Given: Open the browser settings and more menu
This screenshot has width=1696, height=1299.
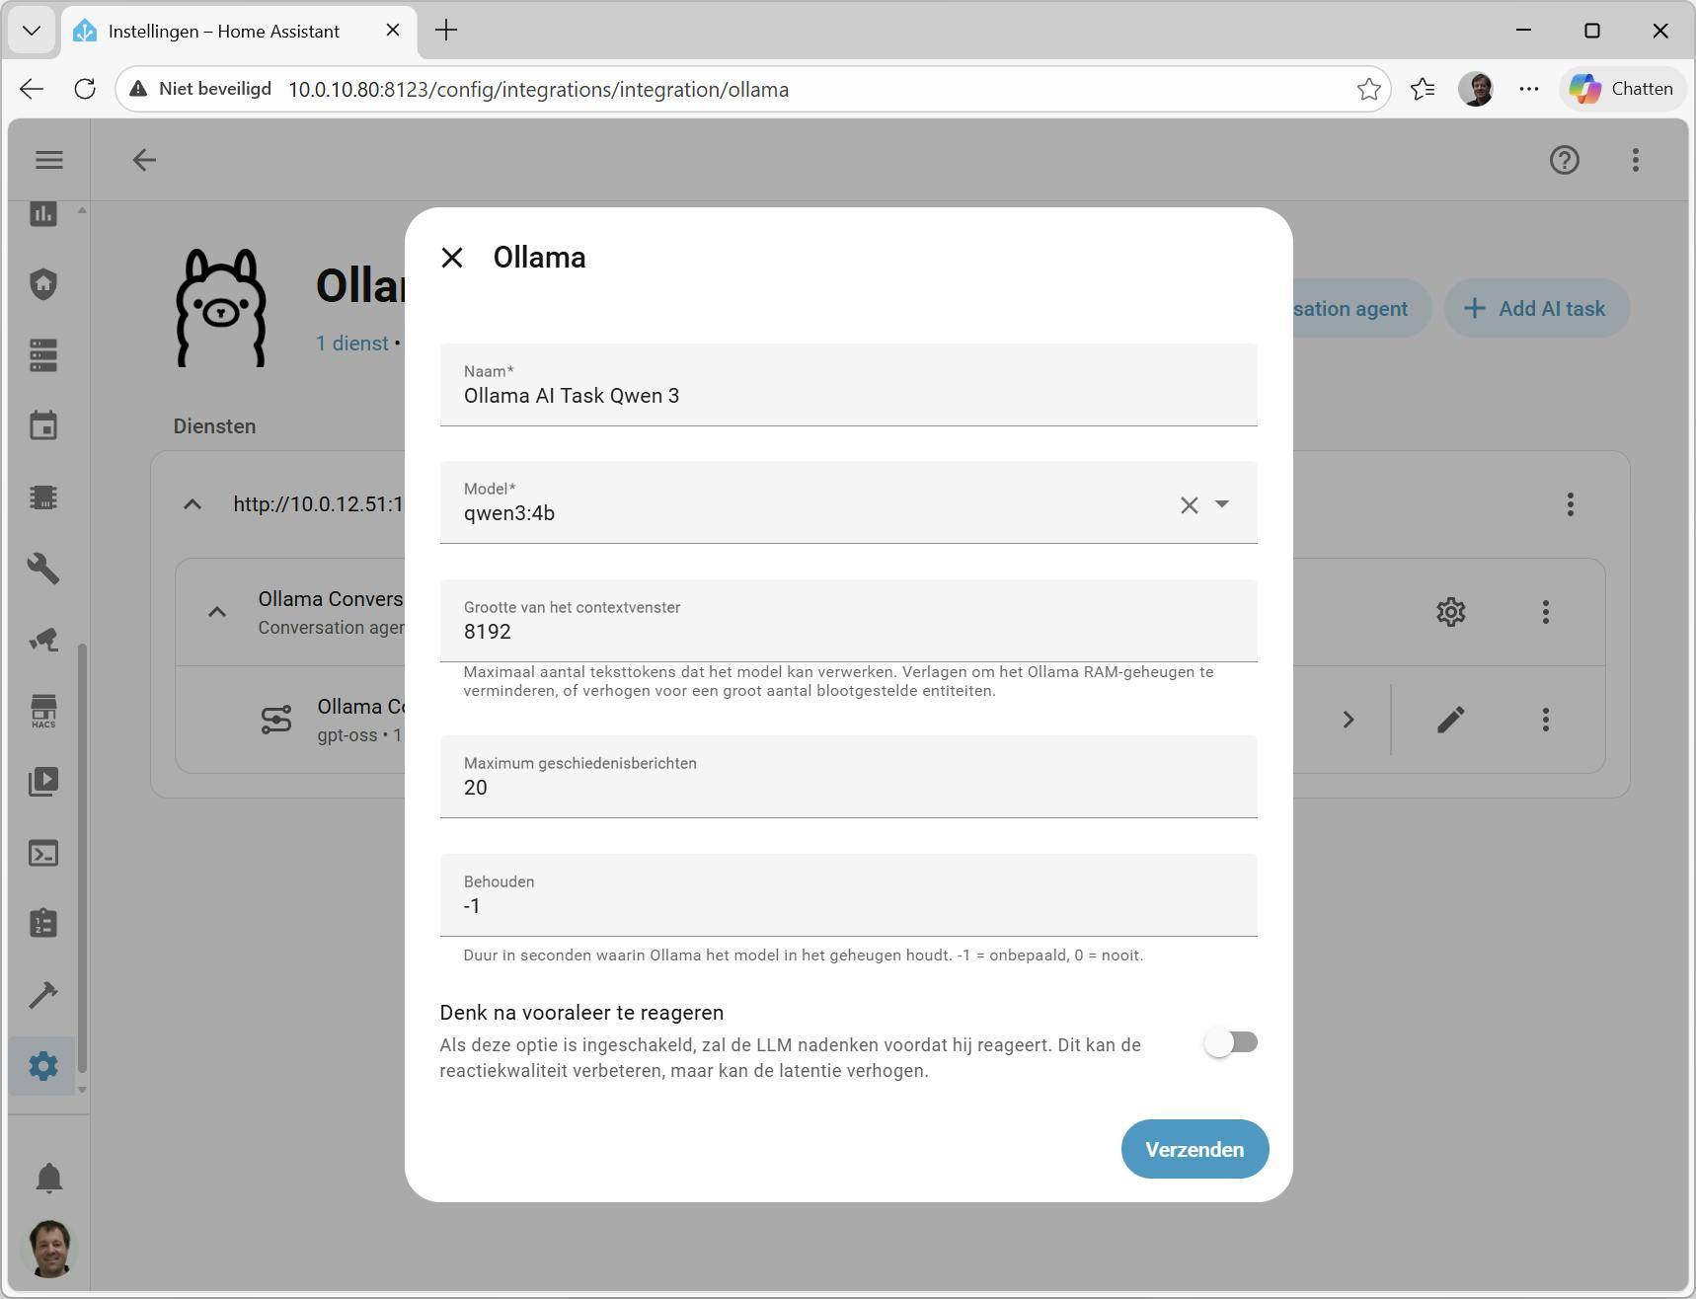Looking at the screenshot, I should [1529, 89].
